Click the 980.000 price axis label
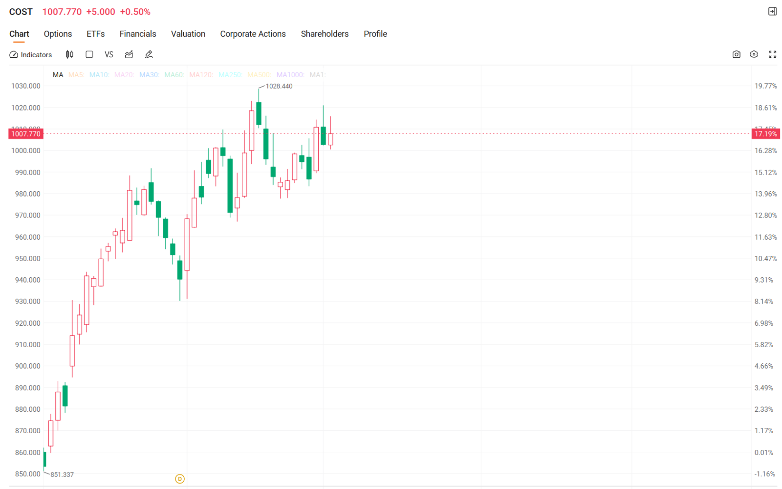 pos(28,194)
